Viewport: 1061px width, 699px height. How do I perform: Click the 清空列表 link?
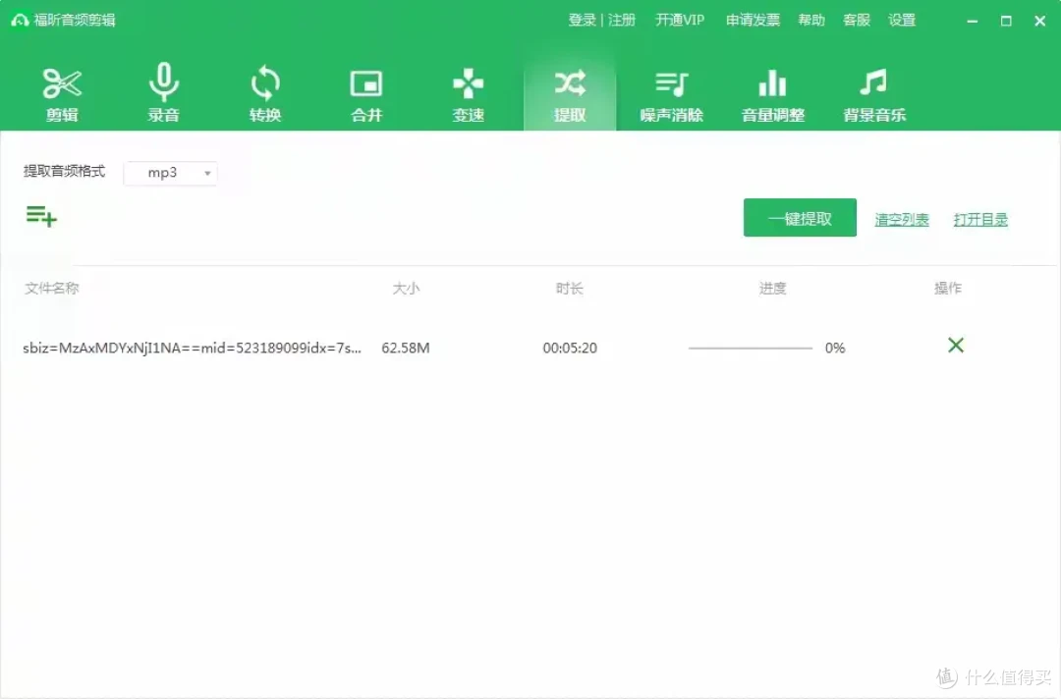pyautogui.click(x=901, y=220)
